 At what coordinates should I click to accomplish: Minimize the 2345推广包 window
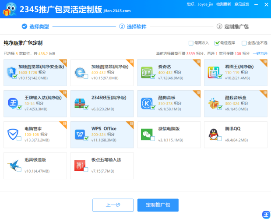(x=256, y=4)
